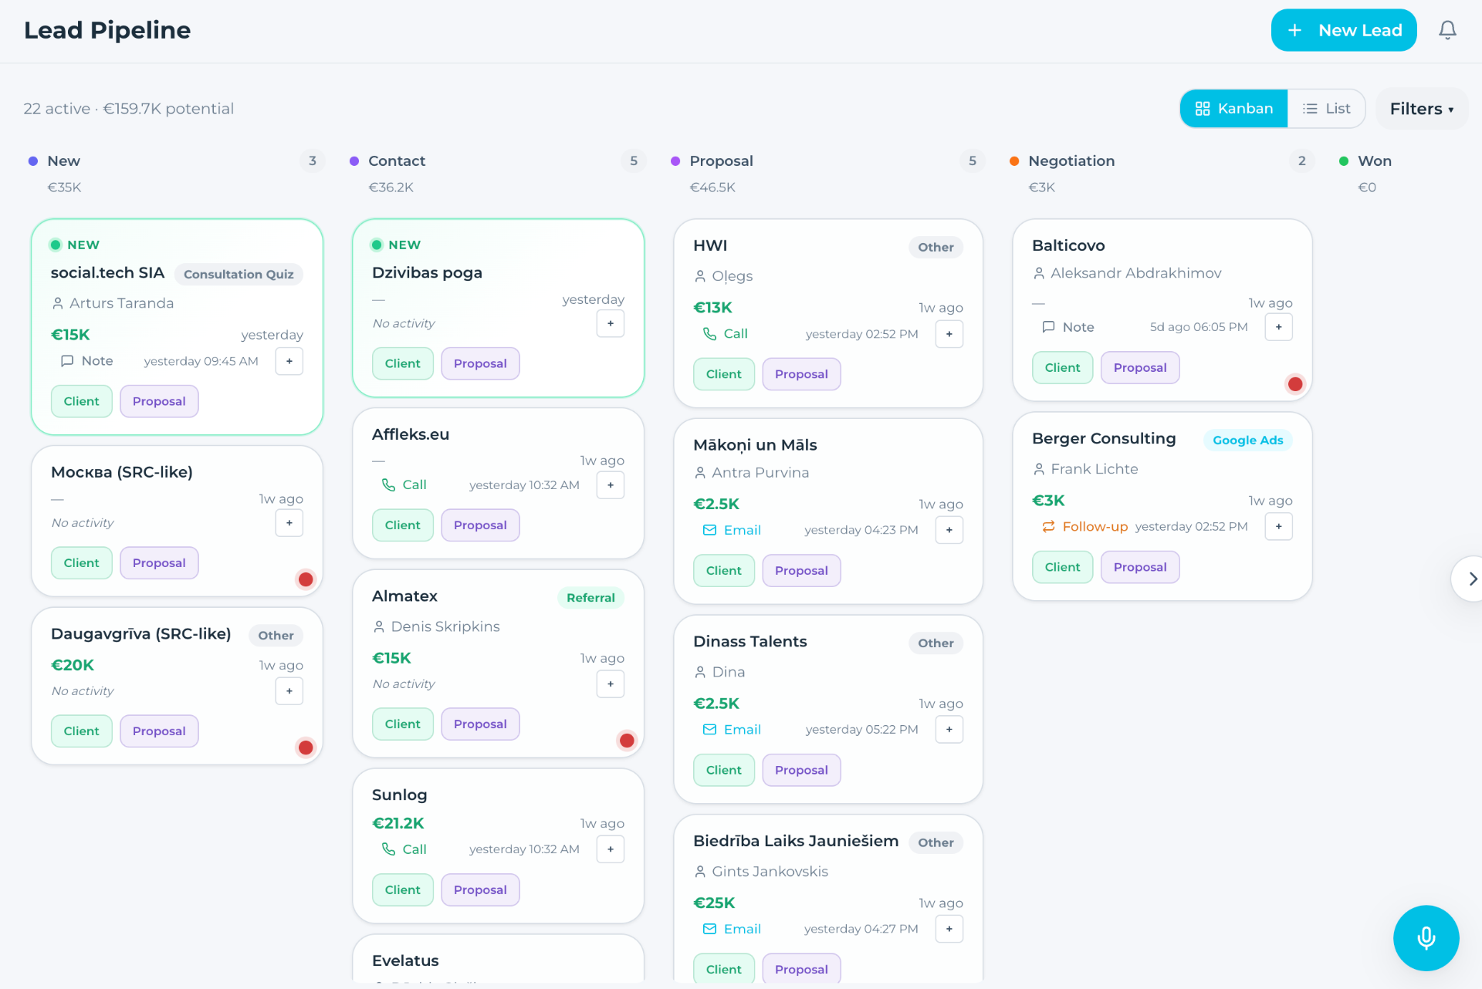This screenshot has height=989, width=1482.
Task: Click the Google Ads source badge
Action: (1247, 440)
